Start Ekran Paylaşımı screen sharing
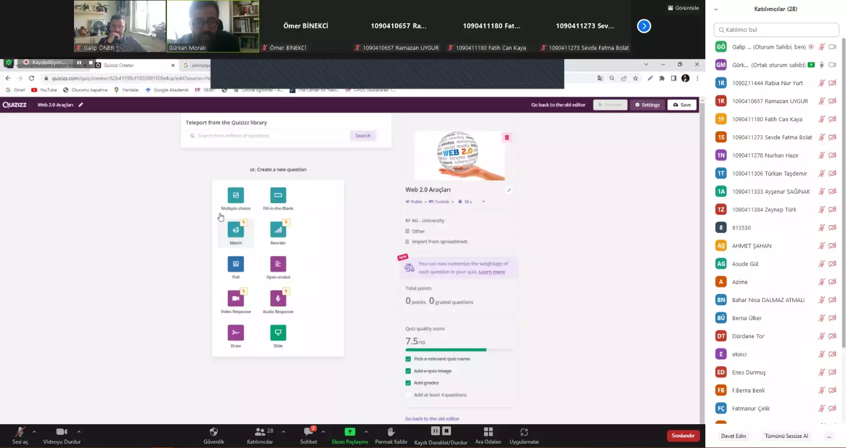Viewport: 846px width, 448px height. pyautogui.click(x=350, y=436)
